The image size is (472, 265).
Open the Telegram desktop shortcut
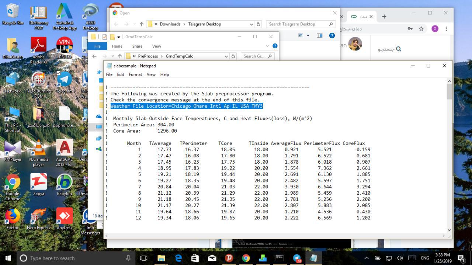(x=65, y=82)
